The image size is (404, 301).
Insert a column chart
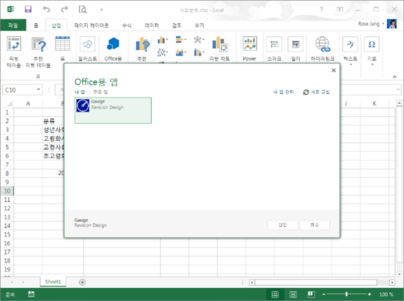pos(163,40)
